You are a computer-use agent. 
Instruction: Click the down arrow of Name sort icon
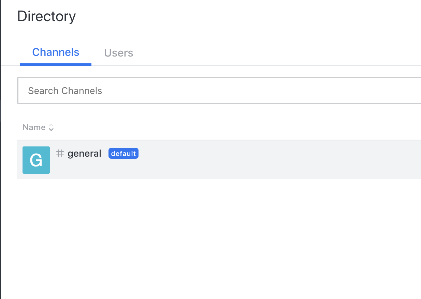point(51,130)
